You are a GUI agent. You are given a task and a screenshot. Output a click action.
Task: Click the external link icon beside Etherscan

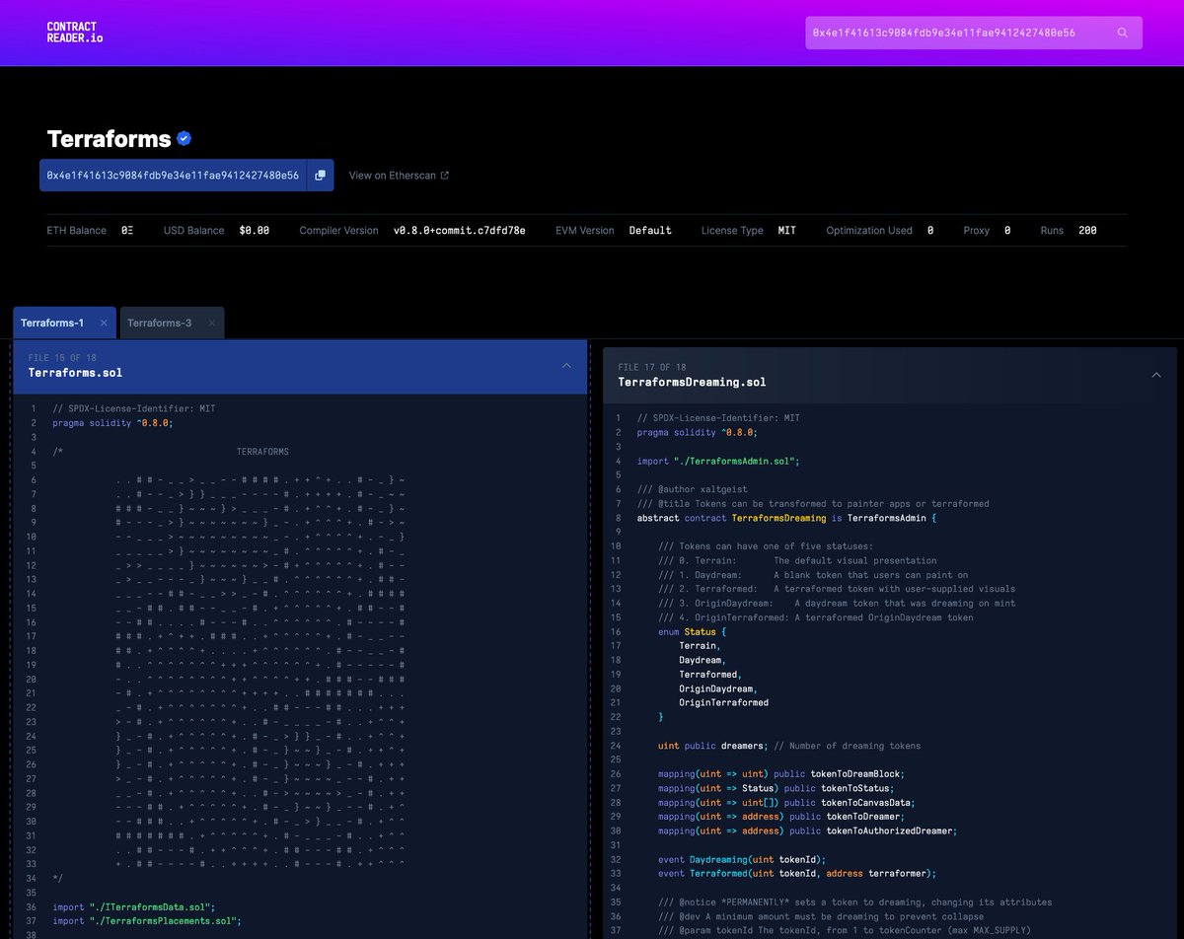point(445,176)
